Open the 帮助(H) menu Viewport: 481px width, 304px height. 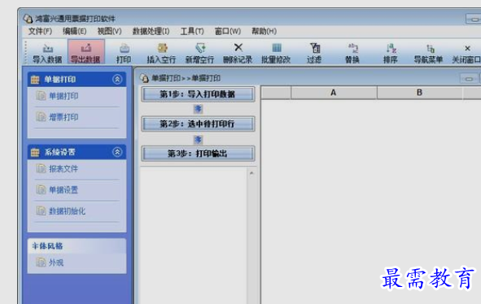pyautogui.click(x=264, y=31)
